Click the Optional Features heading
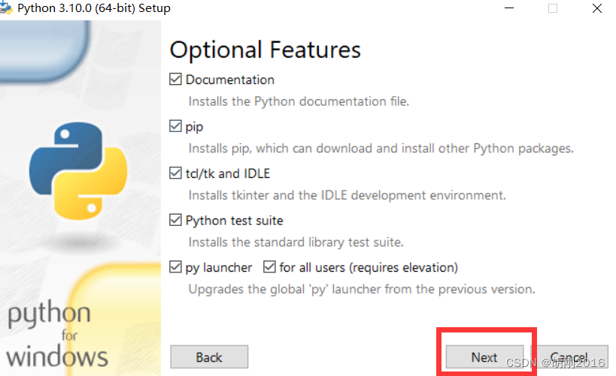Screen dimensions: 616x376 (266, 50)
